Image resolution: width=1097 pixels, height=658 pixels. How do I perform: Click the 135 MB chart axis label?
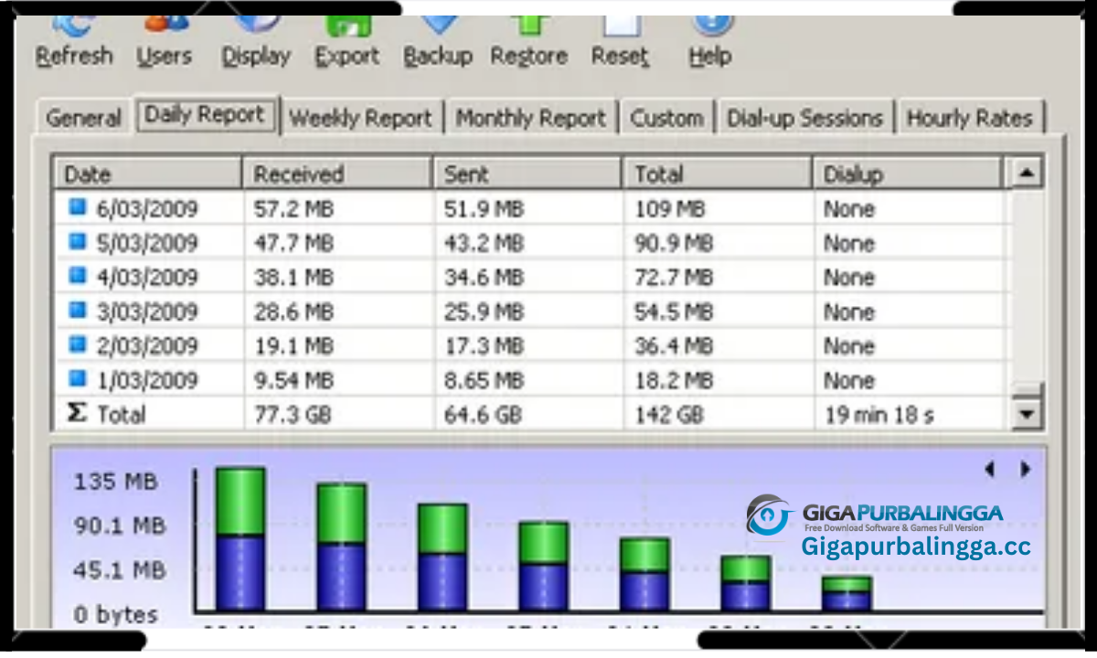click(115, 482)
